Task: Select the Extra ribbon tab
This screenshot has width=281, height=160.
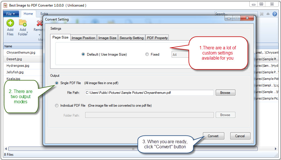Action: (x=44, y=14)
